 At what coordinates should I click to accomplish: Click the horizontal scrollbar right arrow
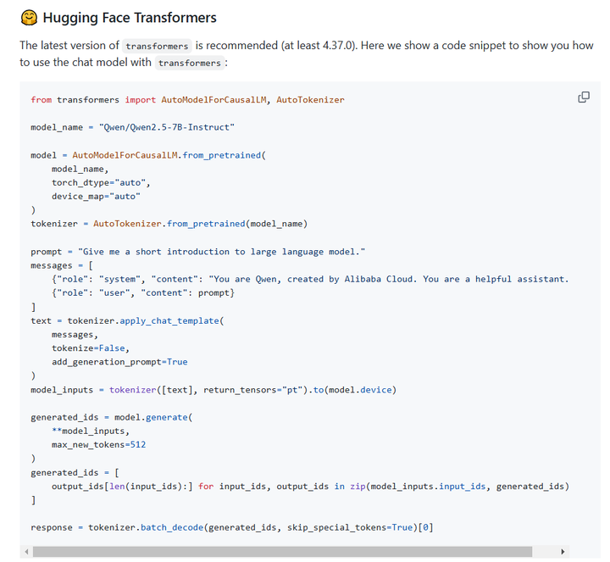[563, 552]
